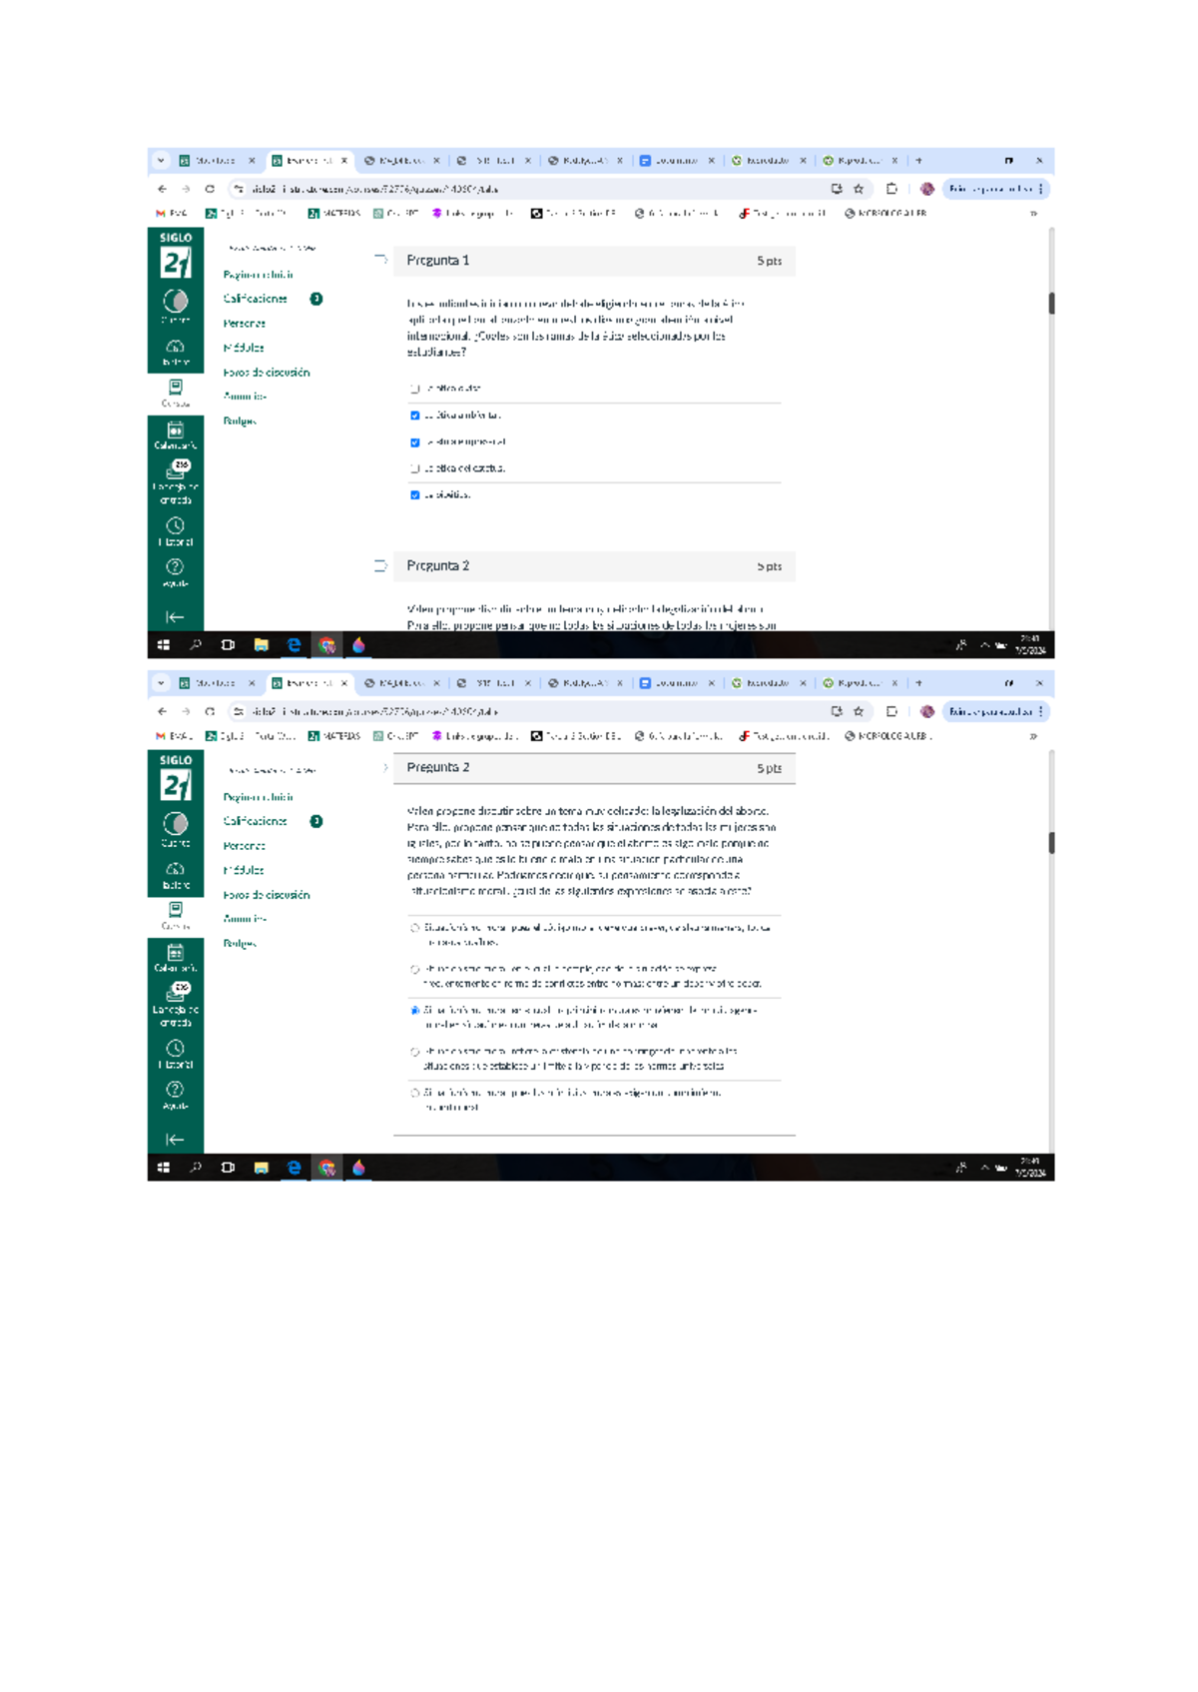
Task: Open Chrome three-dot menu in upper screenshot
Action: pos(1041,189)
